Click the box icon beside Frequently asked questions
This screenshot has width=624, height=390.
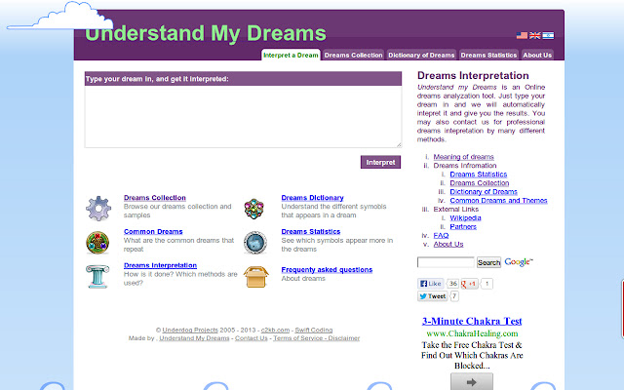[255, 277]
